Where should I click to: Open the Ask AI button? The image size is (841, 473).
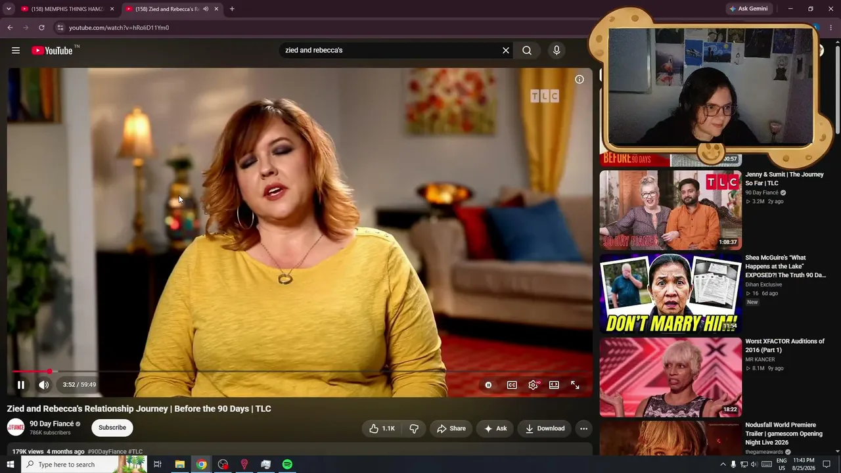pyautogui.click(x=495, y=428)
